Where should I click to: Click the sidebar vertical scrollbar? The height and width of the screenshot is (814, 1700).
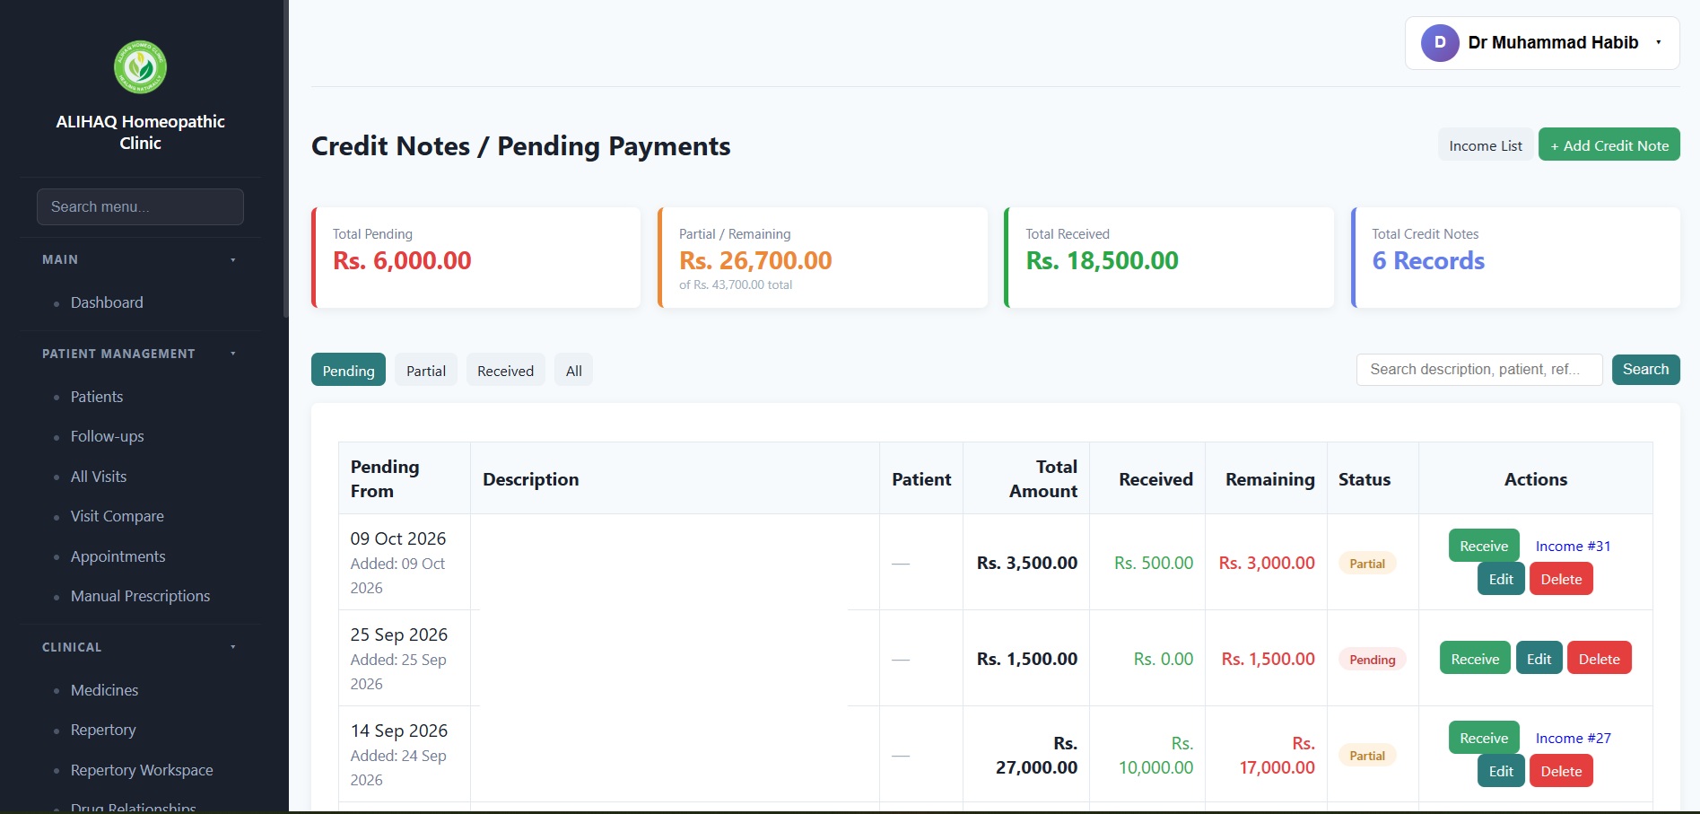pyautogui.click(x=285, y=159)
